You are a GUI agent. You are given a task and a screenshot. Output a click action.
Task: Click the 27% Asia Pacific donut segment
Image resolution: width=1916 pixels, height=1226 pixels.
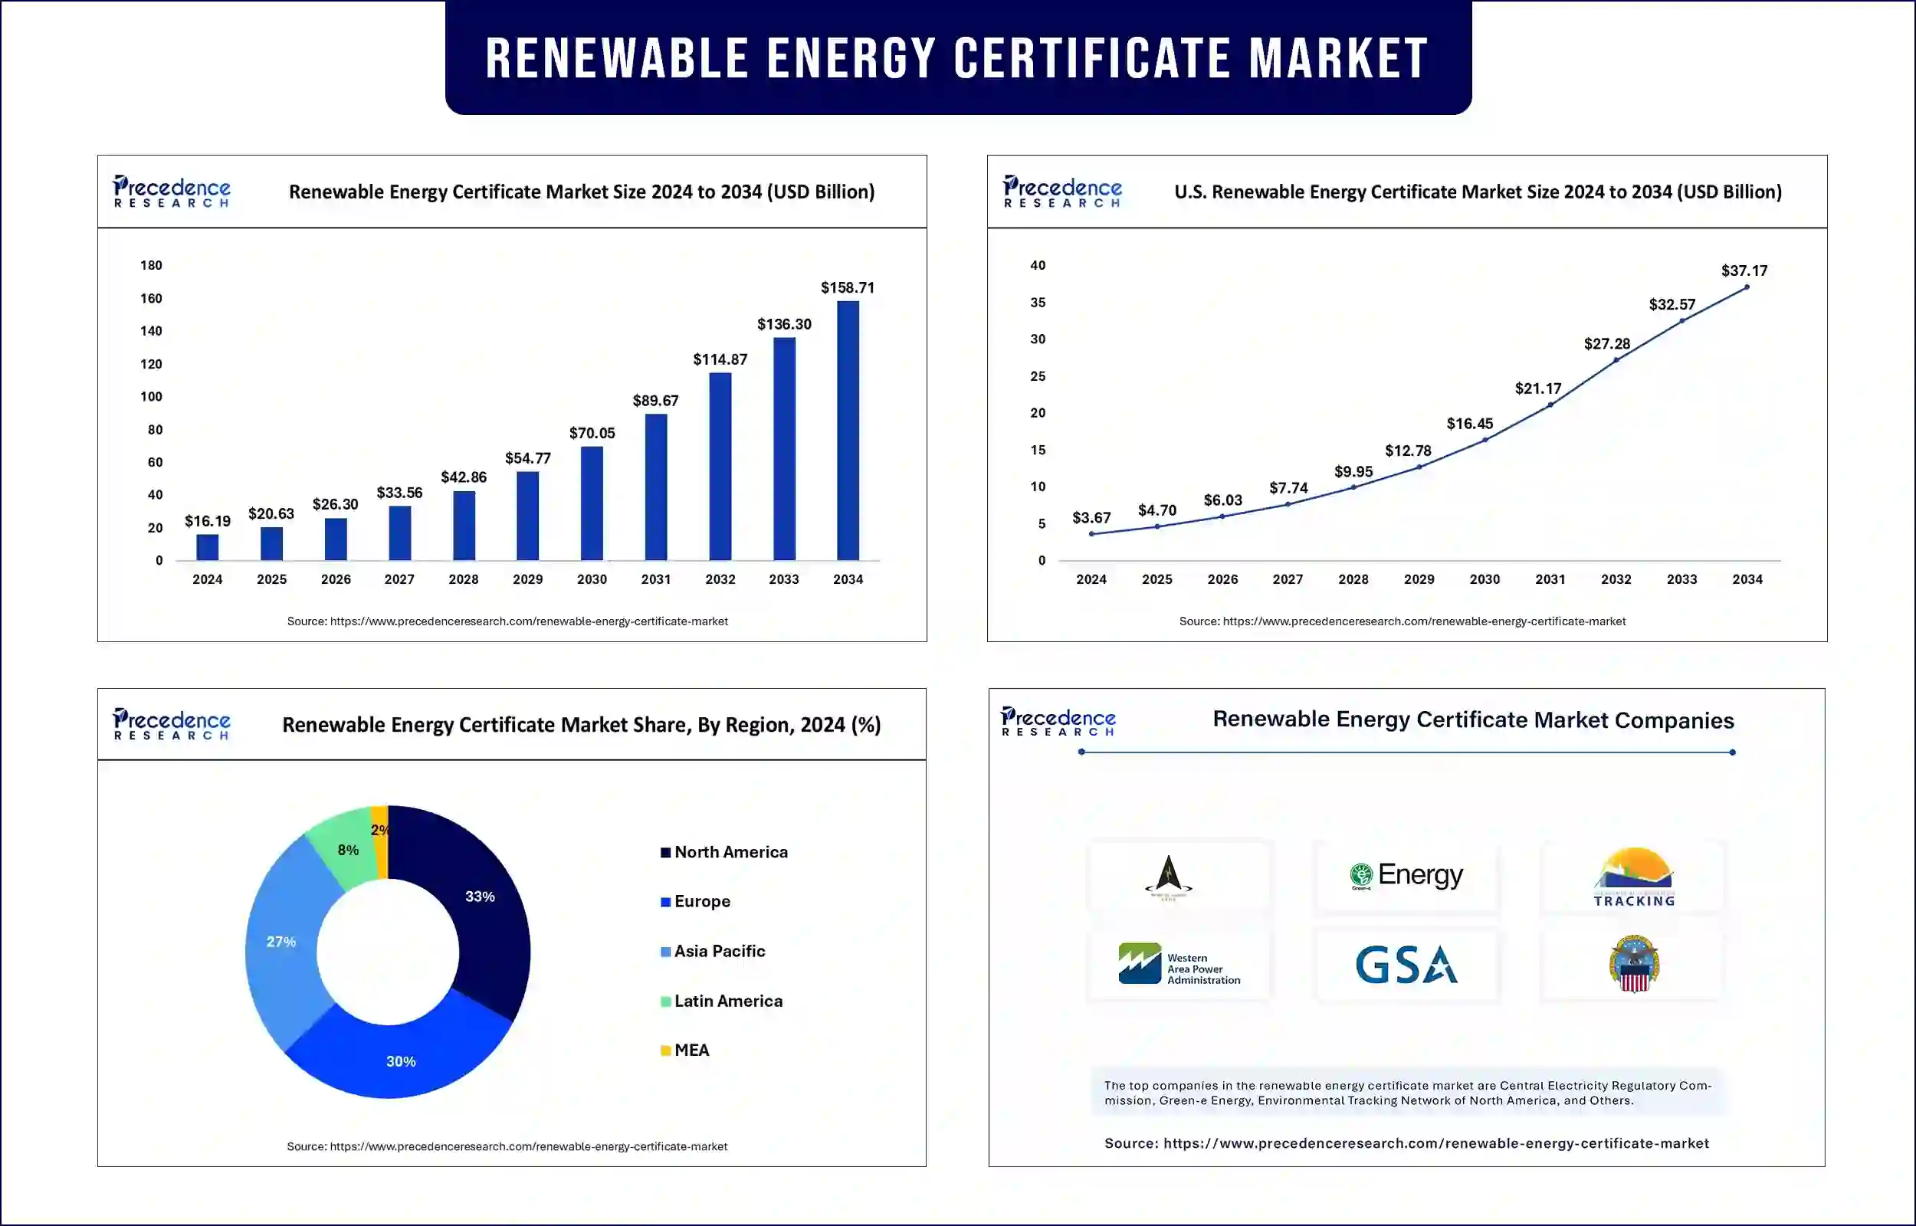point(283,943)
